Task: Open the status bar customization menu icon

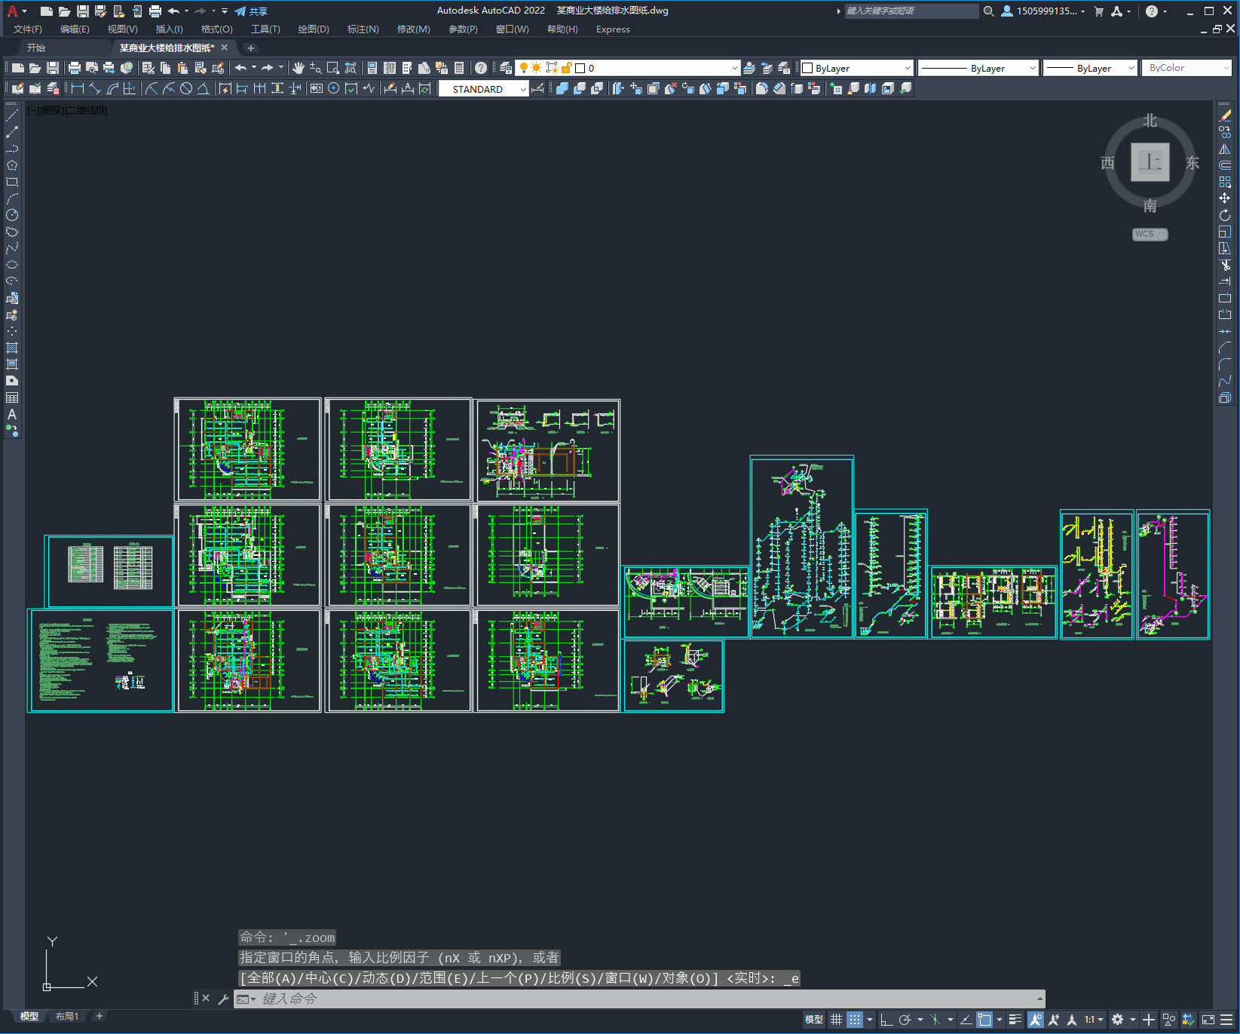Action: [1226, 1020]
